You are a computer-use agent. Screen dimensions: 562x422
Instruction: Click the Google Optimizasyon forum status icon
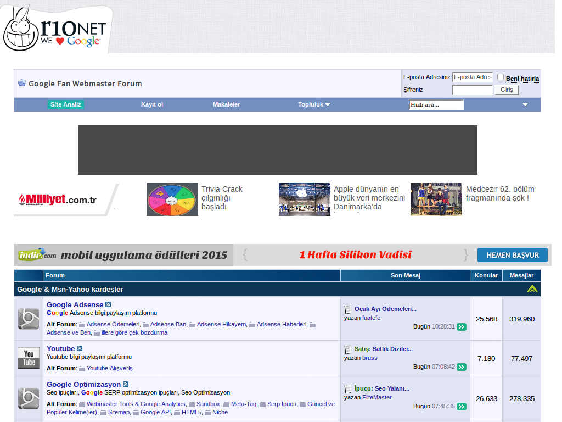(x=29, y=398)
